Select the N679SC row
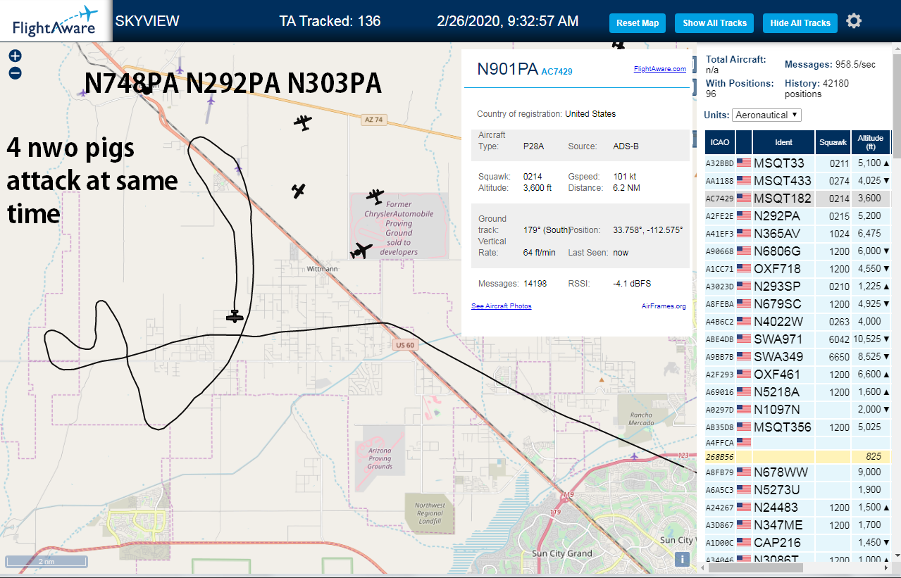 (x=798, y=304)
